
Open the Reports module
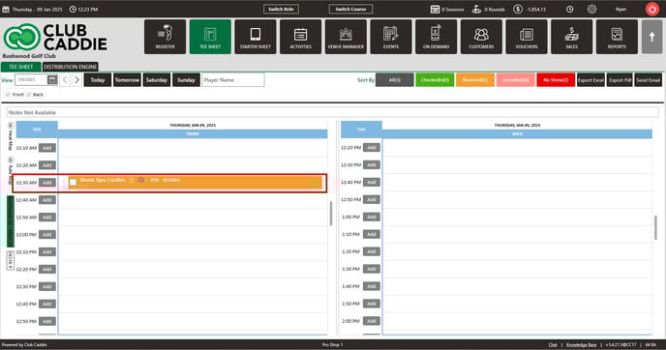617,37
